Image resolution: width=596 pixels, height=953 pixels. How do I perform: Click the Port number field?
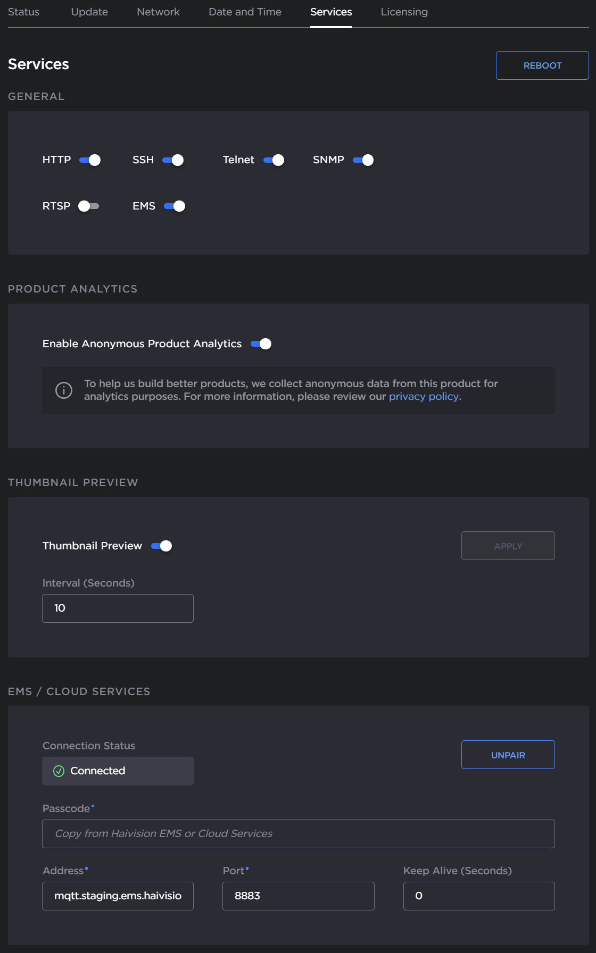click(298, 896)
